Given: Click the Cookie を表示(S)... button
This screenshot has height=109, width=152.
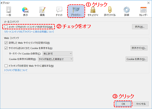Looking at the screenshot, I should coord(136,59).
